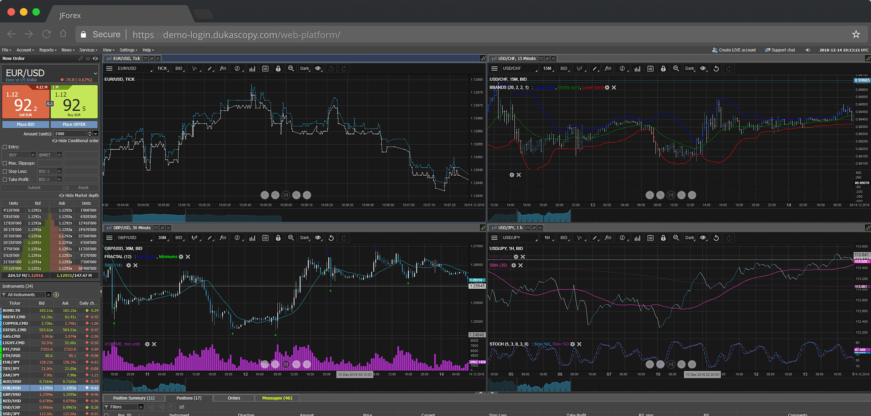This screenshot has width=871, height=416.
Task: Click the Amount (units) input field
Action: pyautogui.click(x=70, y=134)
